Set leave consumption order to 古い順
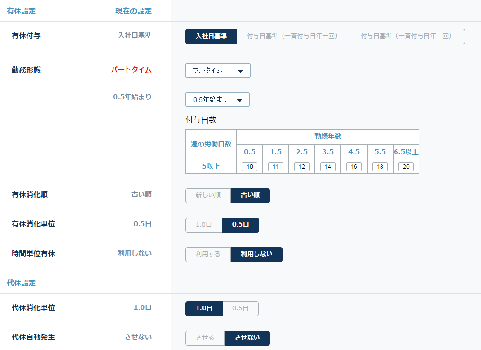The height and width of the screenshot is (350, 481). [x=250, y=195]
